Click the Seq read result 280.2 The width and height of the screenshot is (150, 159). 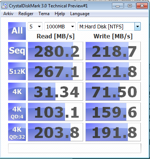(x=55, y=51)
